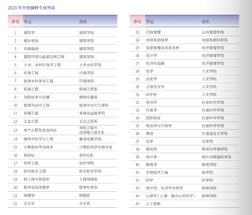Viewport: 252px width, 215px height.
Task: Select department '新闻与传播学院'
Action: (215, 149)
